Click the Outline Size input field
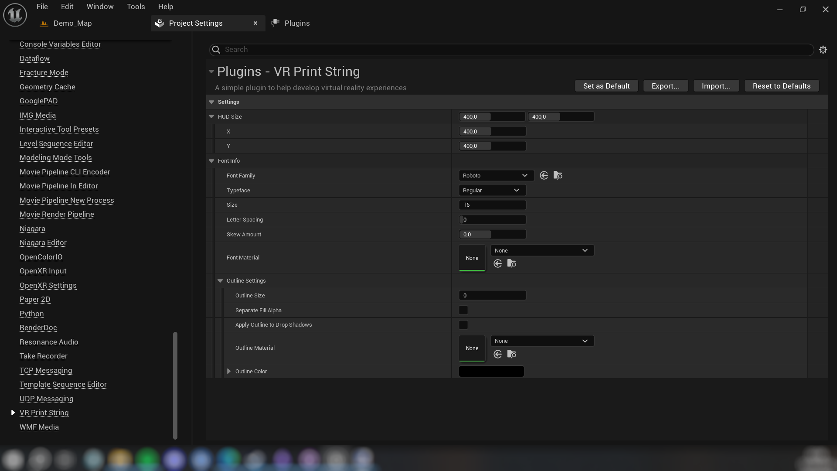 (x=492, y=296)
